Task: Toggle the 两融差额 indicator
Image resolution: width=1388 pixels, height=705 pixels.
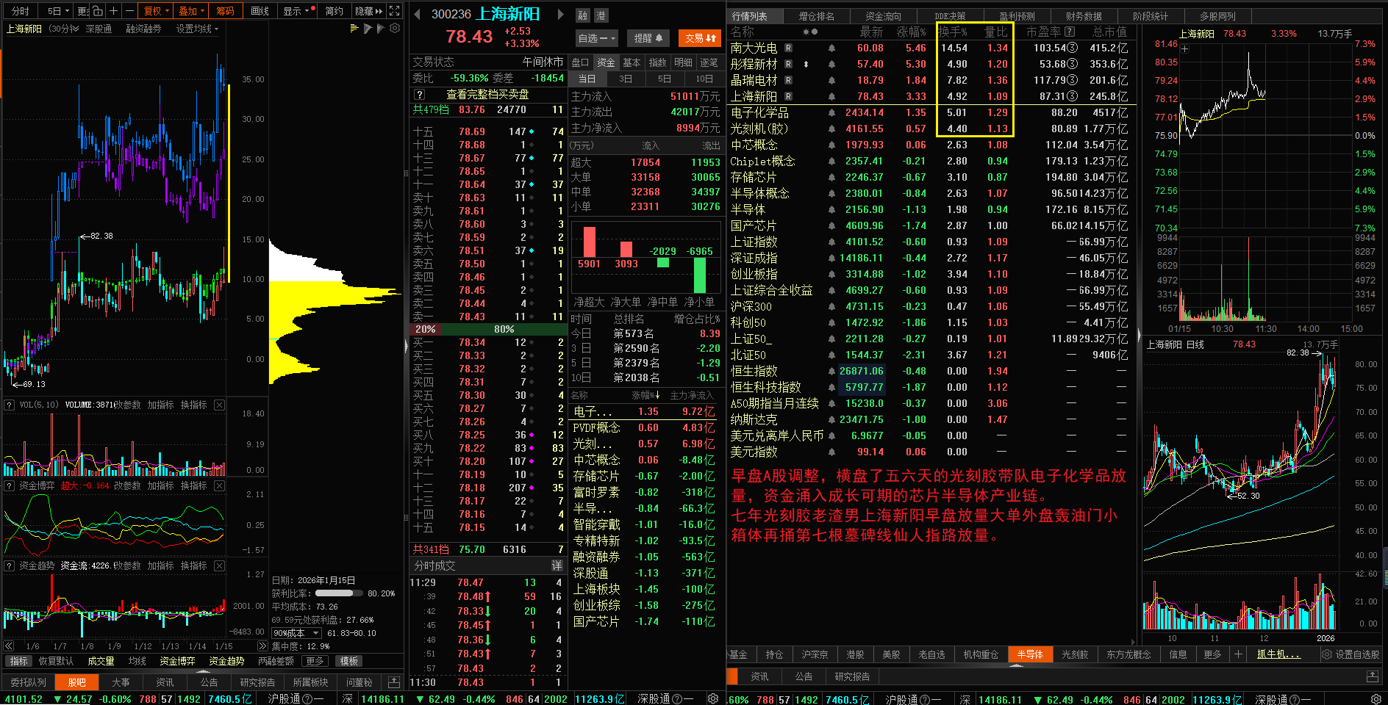Action: click(x=276, y=661)
